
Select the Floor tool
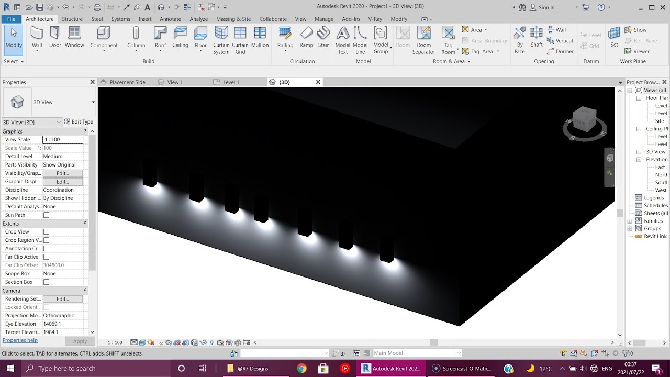tap(200, 38)
